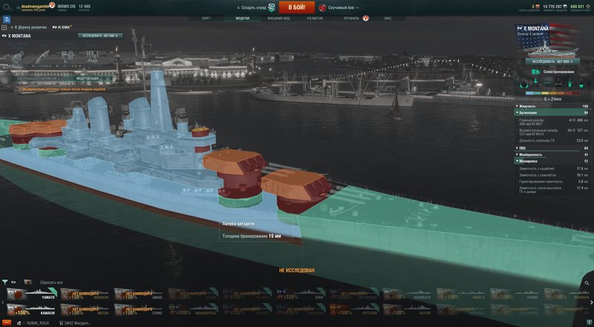Select the engine propulsion module icon

pos(67,57)
